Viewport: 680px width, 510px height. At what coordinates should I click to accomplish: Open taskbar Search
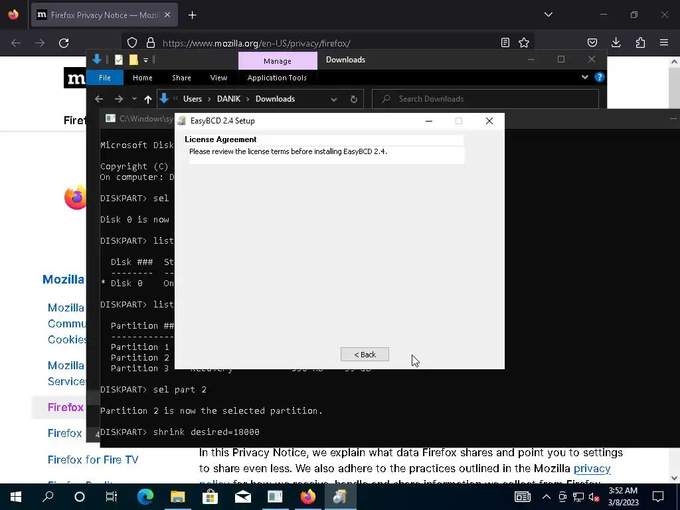click(48, 497)
